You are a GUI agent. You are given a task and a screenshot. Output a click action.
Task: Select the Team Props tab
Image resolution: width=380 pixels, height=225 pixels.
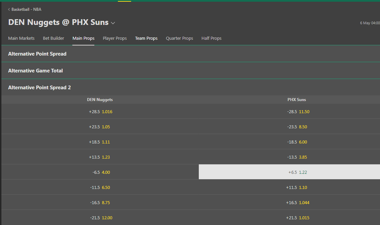click(146, 38)
